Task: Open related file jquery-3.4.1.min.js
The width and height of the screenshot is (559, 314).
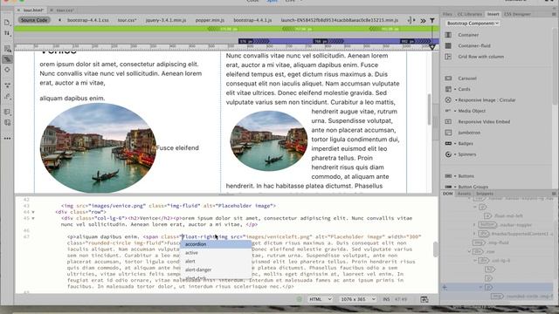Action: tap(166, 20)
